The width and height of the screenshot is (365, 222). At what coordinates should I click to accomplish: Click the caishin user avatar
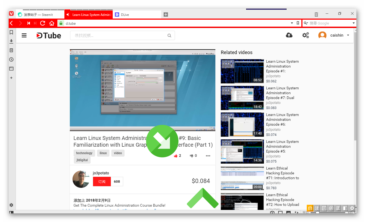[322, 35]
